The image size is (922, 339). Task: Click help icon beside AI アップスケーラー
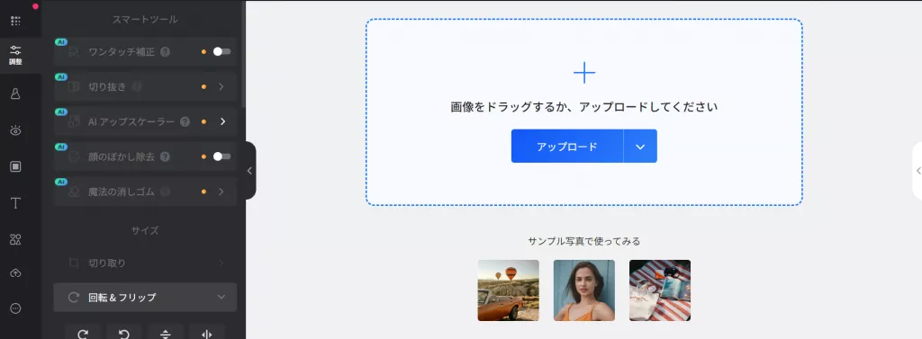(x=185, y=121)
